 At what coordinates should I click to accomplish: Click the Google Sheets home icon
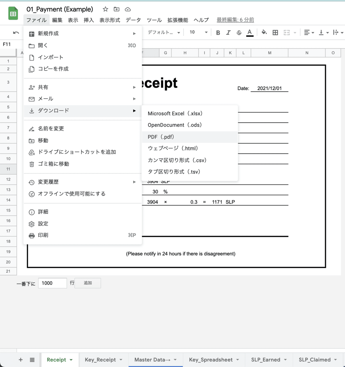13,14
